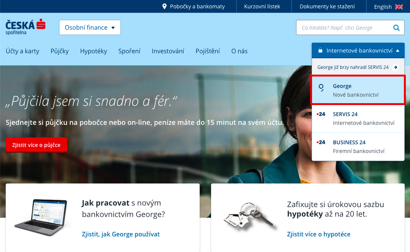Screen dimensions: 410x252
Task: Open the Spoření menu
Action: click(x=130, y=51)
